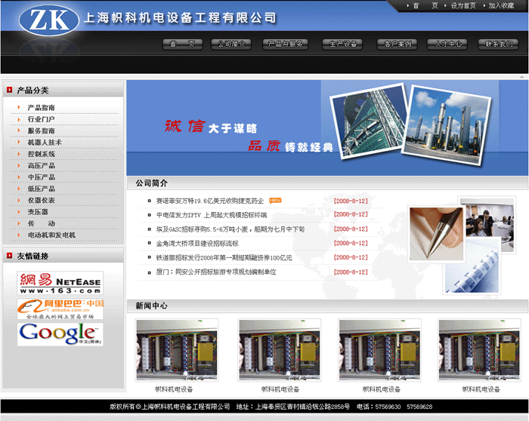The image size is (529, 421).
Task: Open news about 赛诺菲安万特 acquisition
Action: [x=209, y=201]
